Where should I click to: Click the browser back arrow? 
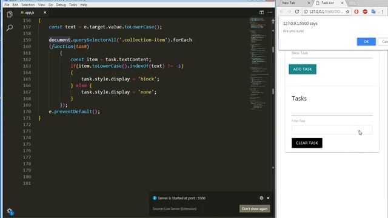pyautogui.click(x=282, y=12)
